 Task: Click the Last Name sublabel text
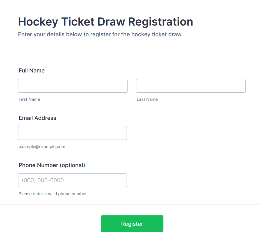click(x=147, y=99)
